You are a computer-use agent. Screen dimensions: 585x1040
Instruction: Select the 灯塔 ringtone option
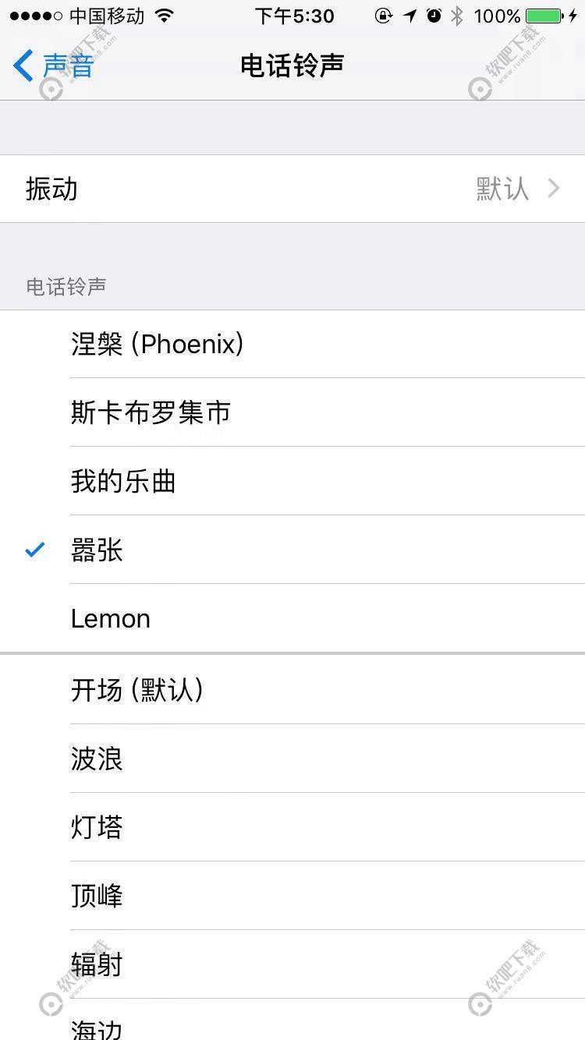tap(97, 827)
